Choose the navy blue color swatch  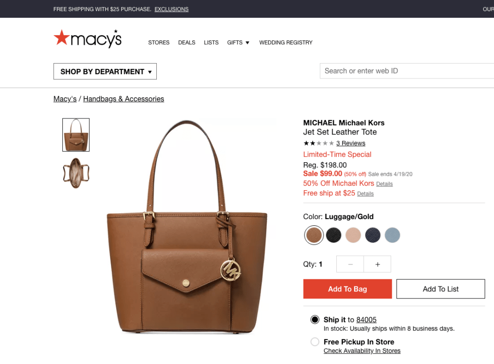click(373, 235)
